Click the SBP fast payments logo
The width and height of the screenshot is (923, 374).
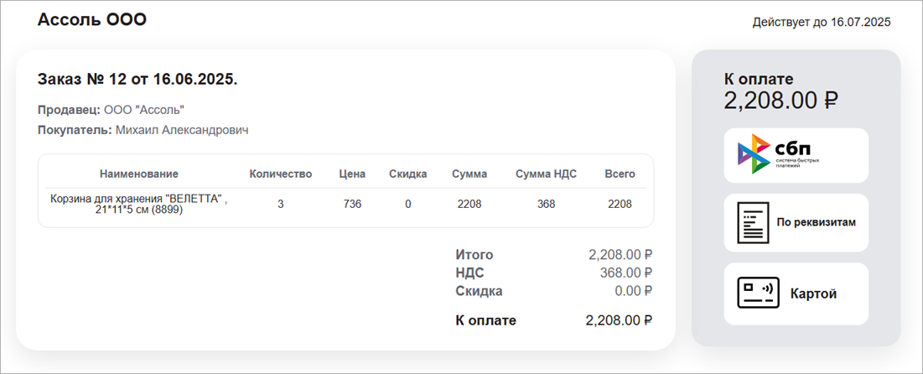click(778, 154)
